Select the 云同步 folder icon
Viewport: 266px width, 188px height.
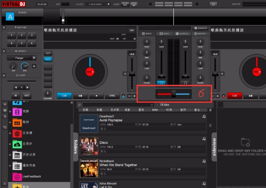coord(17,144)
